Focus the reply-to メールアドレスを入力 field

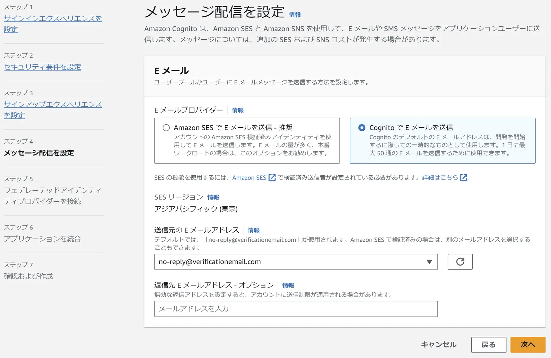point(296,309)
